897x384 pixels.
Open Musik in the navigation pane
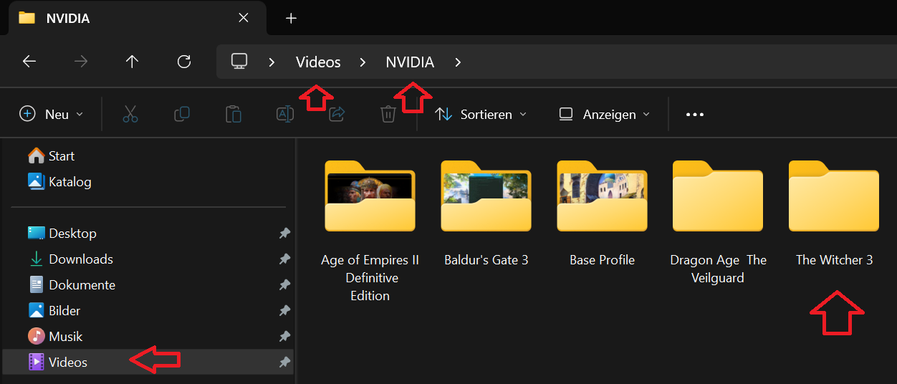click(65, 336)
